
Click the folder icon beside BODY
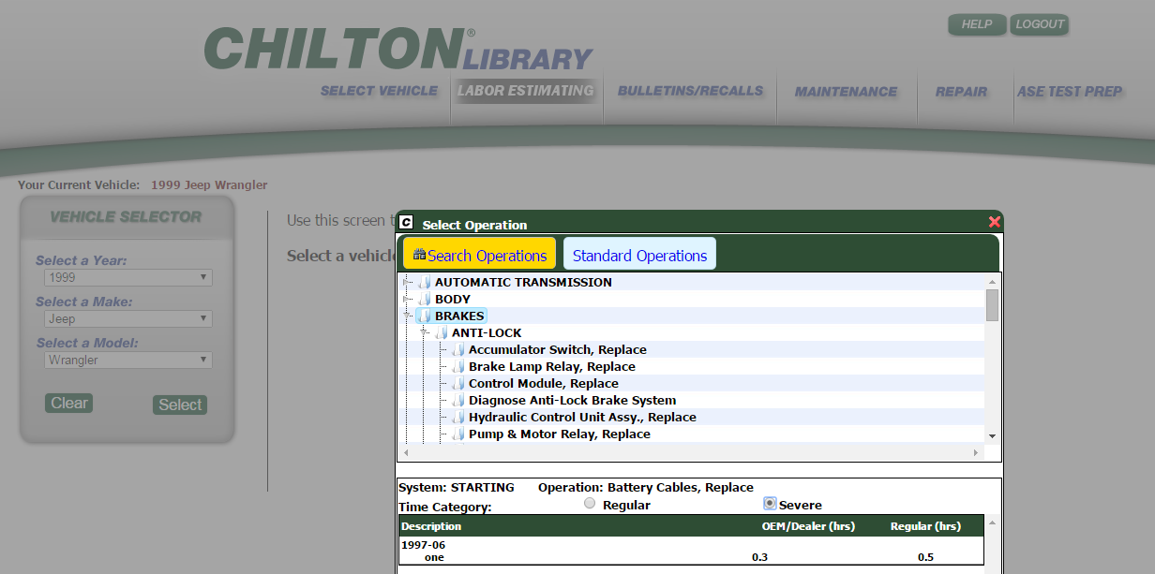click(425, 299)
